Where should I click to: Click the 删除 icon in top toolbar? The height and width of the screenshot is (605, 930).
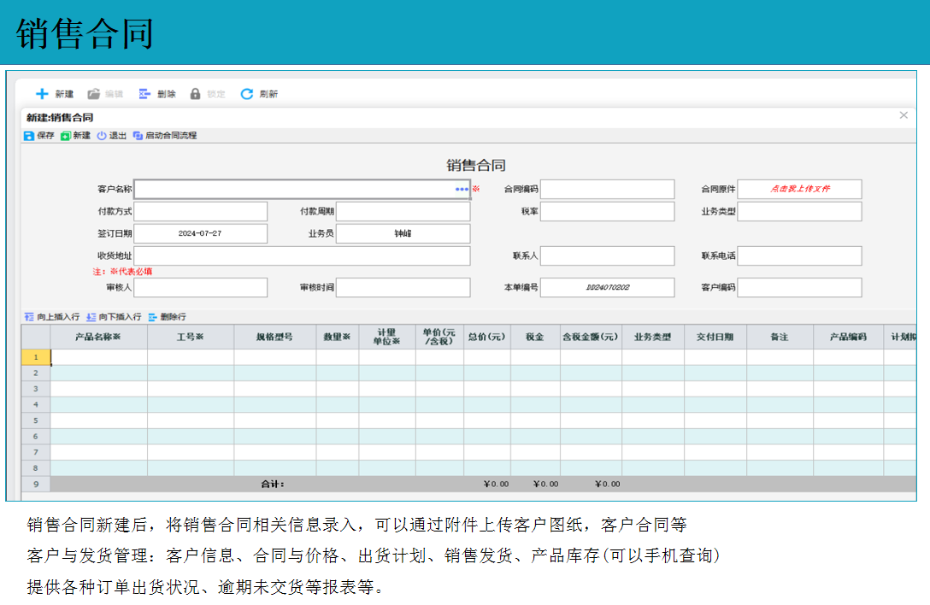click(x=144, y=94)
